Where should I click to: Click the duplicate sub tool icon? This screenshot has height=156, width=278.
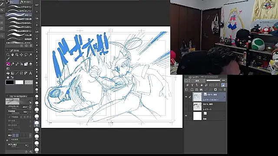[x=26, y=45]
